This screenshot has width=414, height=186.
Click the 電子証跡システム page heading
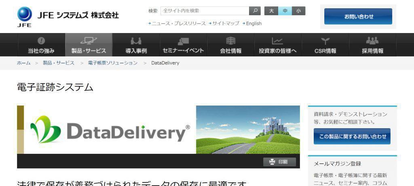click(55, 87)
